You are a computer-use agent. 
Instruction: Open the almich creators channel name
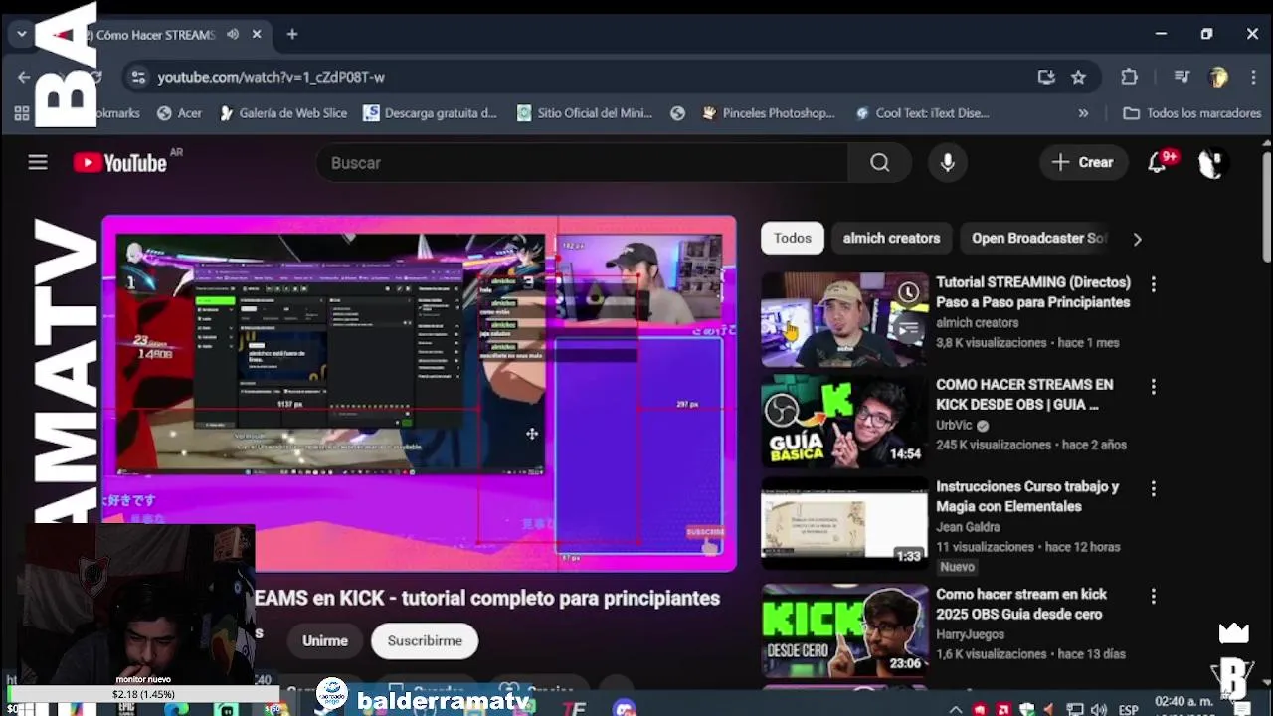[977, 322]
